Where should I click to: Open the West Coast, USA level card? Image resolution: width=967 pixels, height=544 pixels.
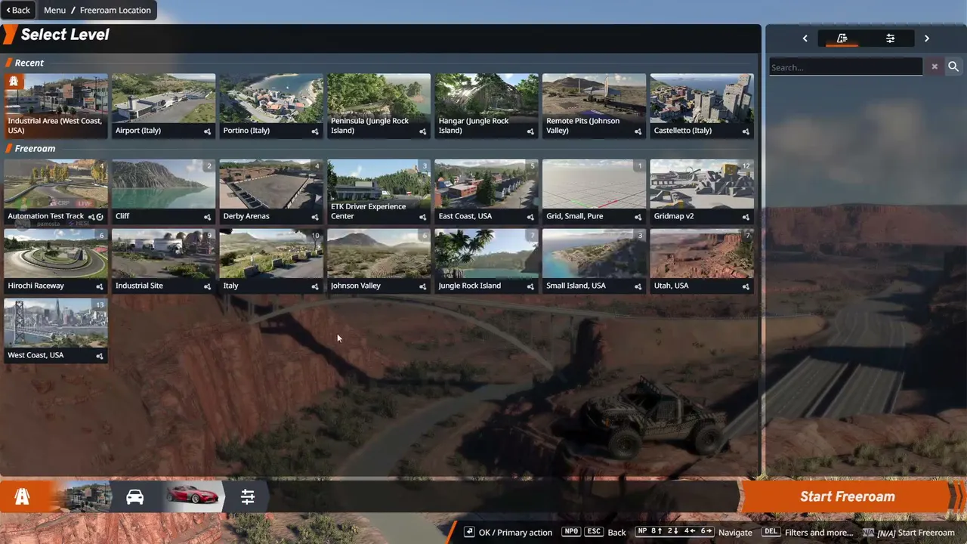(56, 330)
